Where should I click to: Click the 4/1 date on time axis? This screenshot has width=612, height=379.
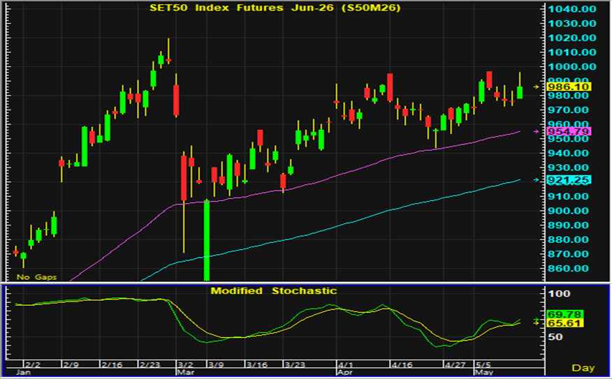click(x=345, y=365)
